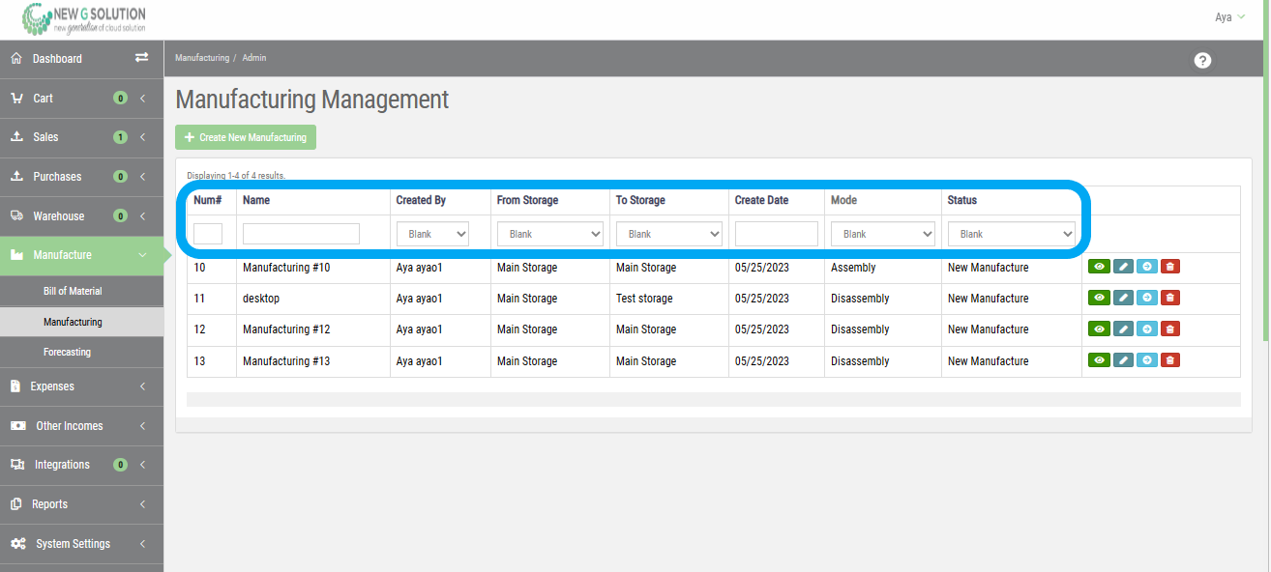Select Forecasting in the sidebar submenu

point(67,352)
